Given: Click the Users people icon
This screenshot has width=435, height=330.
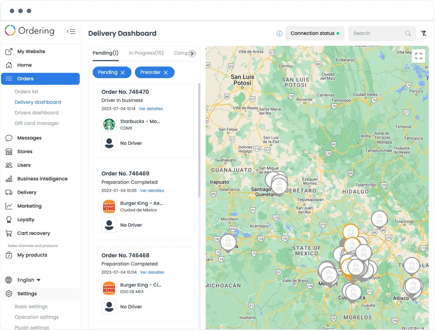Looking at the screenshot, I should pyautogui.click(x=9, y=165).
